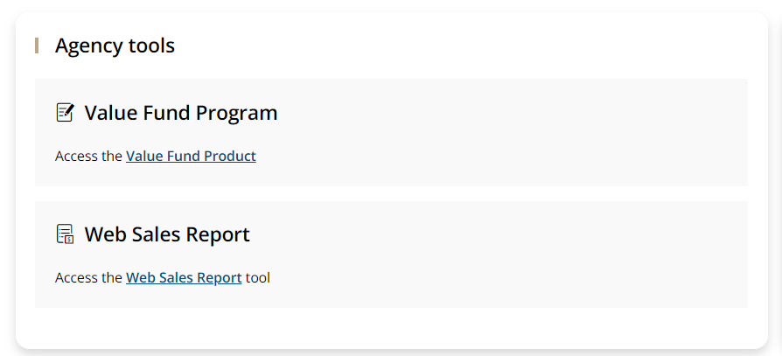Click the Web Sales Report document icon
This screenshot has height=356, width=782.
pyautogui.click(x=65, y=234)
